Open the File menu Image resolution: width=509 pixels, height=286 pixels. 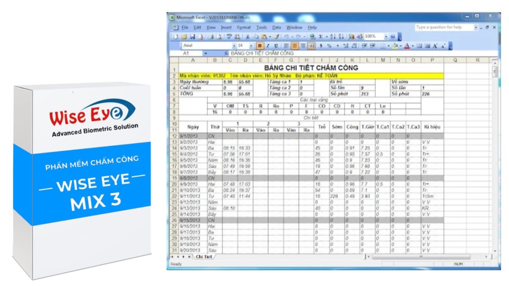point(185,28)
